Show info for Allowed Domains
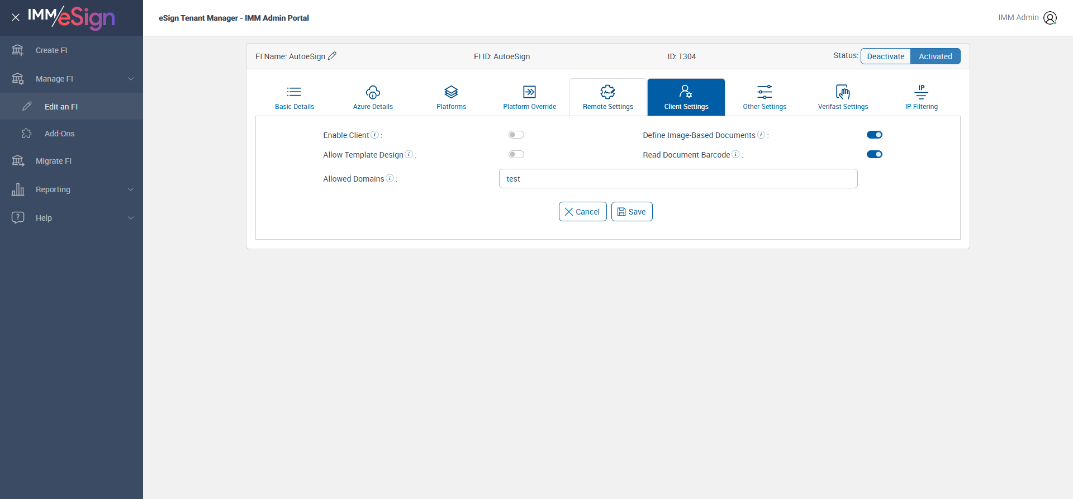This screenshot has width=1073, height=499. pyautogui.click(x=390, y=178)
